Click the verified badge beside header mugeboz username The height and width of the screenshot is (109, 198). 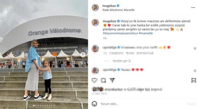118,6
